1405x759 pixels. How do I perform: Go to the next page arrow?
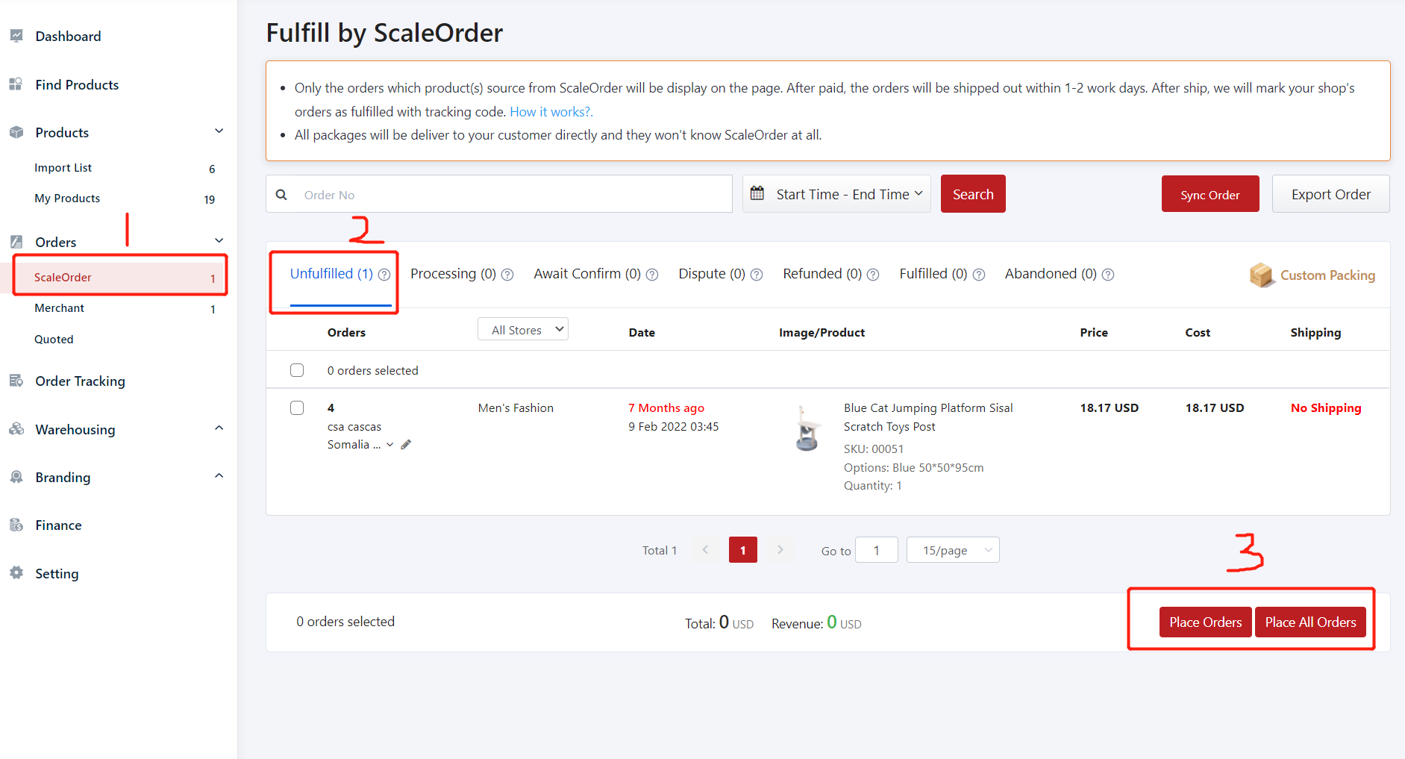780,550
